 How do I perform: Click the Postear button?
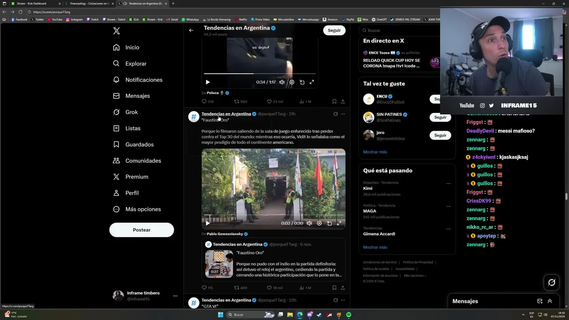[141, 230]
